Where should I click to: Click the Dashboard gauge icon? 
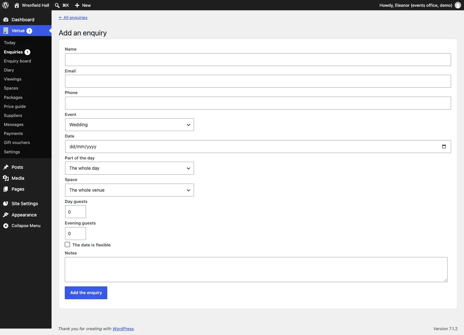click(6, 20)
